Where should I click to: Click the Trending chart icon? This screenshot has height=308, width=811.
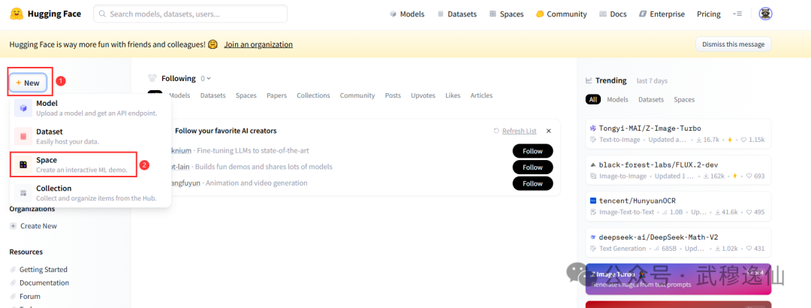click(589, 80)
